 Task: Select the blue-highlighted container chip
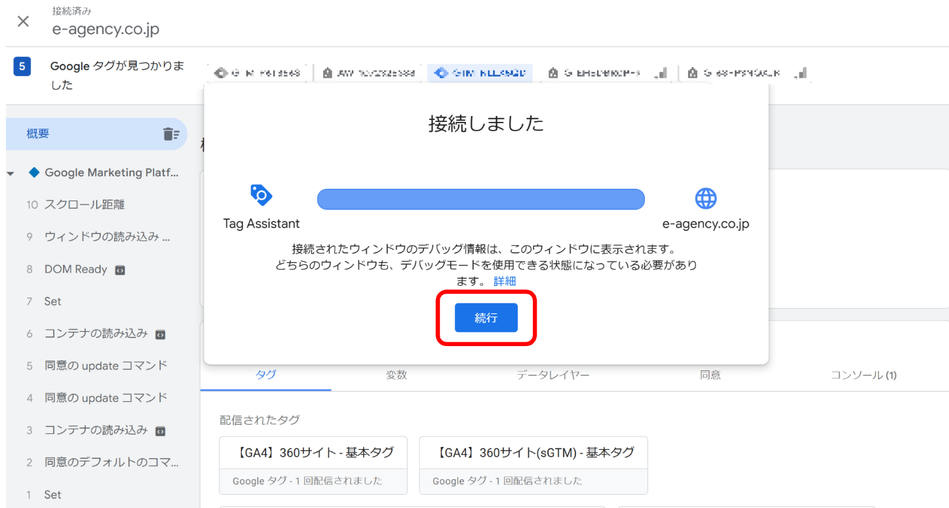point(480,73)
